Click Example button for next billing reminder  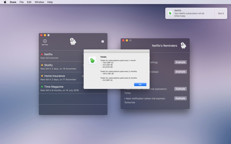tap(180, 62)
